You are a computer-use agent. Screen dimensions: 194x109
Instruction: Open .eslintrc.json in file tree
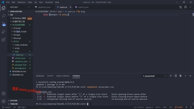click(20, 58)
